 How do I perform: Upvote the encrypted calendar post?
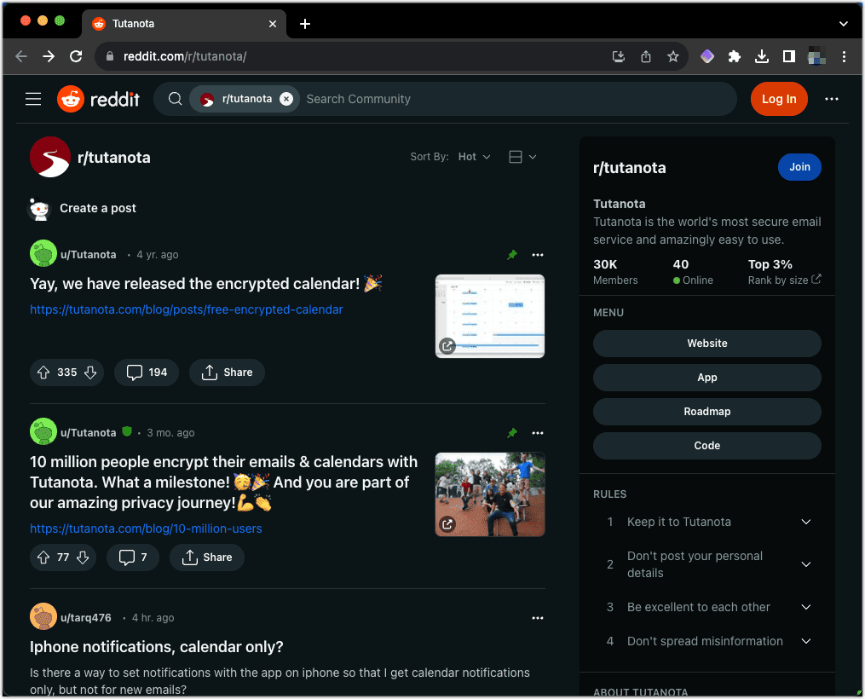point(43,373)
